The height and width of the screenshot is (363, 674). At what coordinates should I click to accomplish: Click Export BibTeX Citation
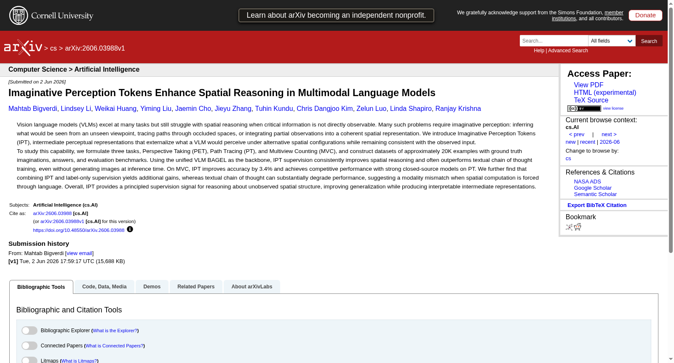(x=597, y=205)
